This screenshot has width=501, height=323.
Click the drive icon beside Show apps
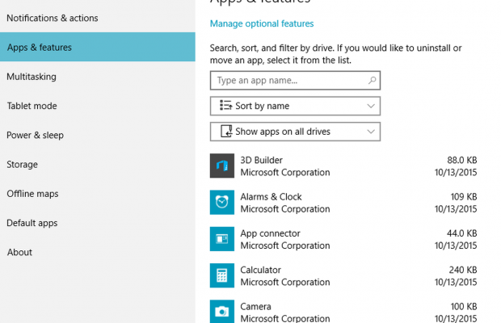pos(225,131)
